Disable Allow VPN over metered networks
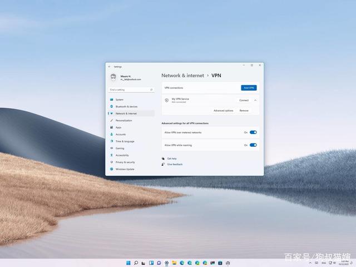The height and width of the screenshot is (267, 356). tap(253, 132)
